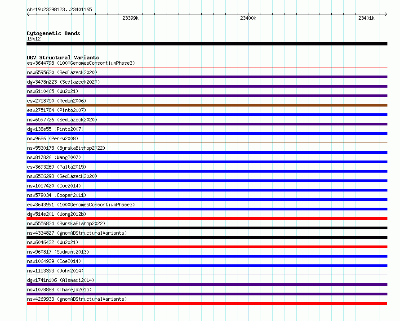
Task: Select the nsv960817 (Sudmant2013) label
Action: click(x=58, y=252)
